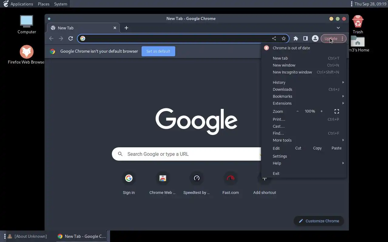388x242 pixels.
Task: Focus the address bar field
Action: pyautogui.click(x=183, y=38)
